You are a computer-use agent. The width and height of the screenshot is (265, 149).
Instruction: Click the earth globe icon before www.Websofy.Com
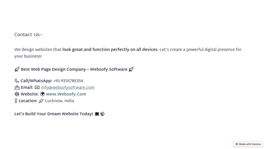(x=42, y=94)
